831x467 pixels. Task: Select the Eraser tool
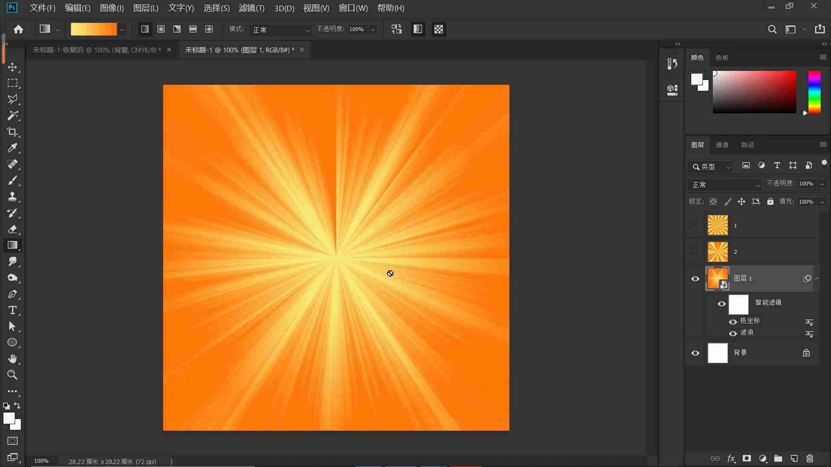click(x=13, y=229)
